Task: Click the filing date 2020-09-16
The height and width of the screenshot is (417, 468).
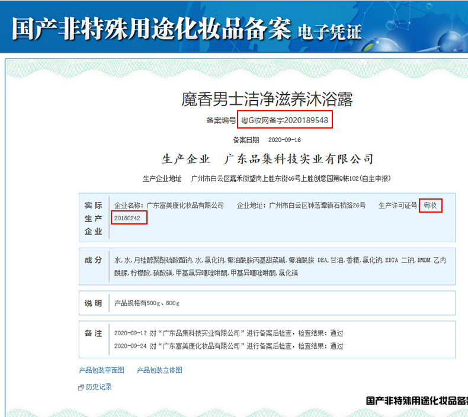Action: click(284, 140)
